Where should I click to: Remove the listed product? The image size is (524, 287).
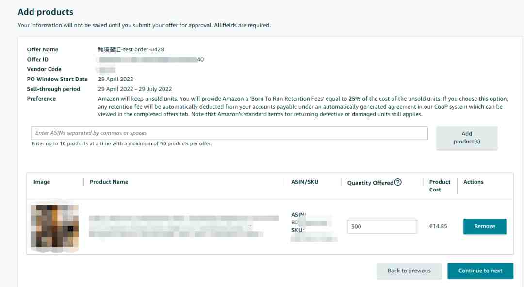point(485,226)
